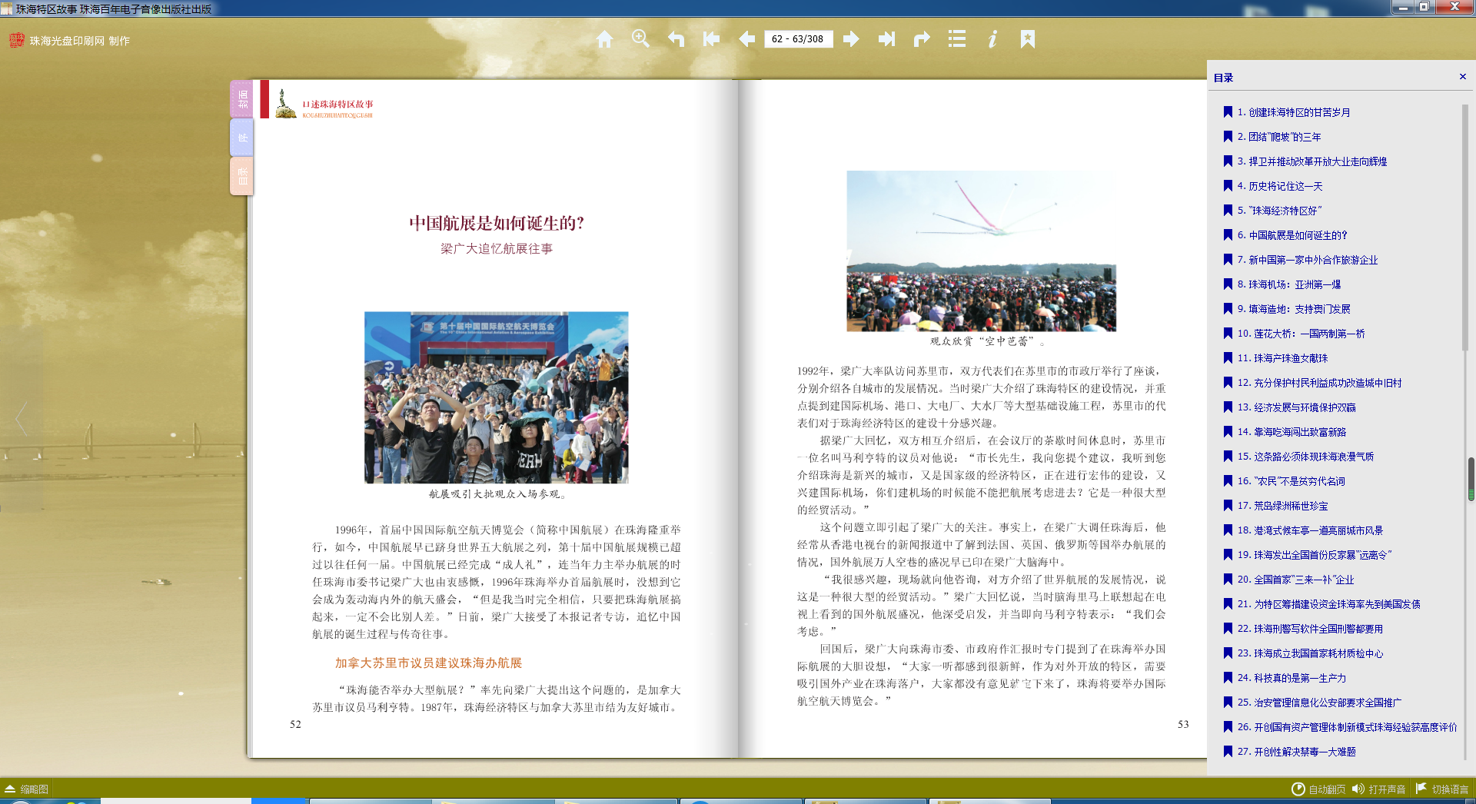Select entry 14. 靠海吃海闯出致富新路
The height and width of the screenshot is (804, 1476).
pos(1292,432)
